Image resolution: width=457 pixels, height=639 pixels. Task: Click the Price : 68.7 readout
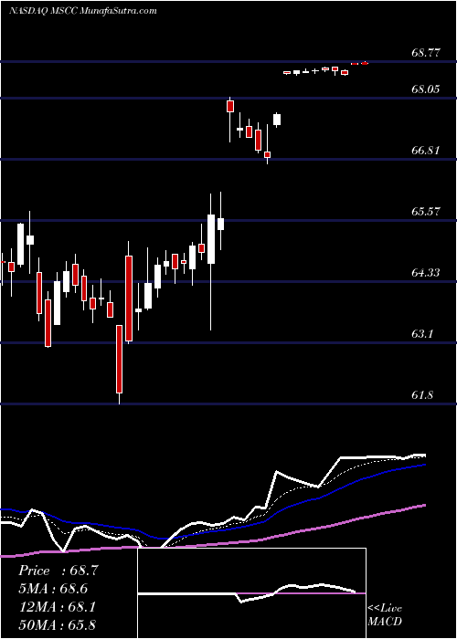coord(58,571)
